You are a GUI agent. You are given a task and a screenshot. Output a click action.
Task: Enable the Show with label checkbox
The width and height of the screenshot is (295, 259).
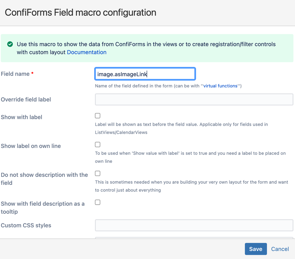[x=98, y=116]
